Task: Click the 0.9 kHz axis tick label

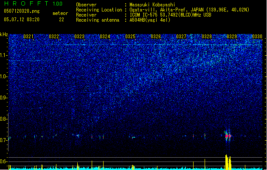Action: 3,98
